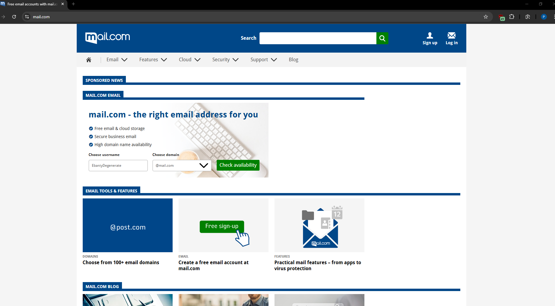Image resolution: width=555 pixels, height=306 pixels.
Task: Open the first blog thumbnail with keyboard
Action: [x=128, y=300]
